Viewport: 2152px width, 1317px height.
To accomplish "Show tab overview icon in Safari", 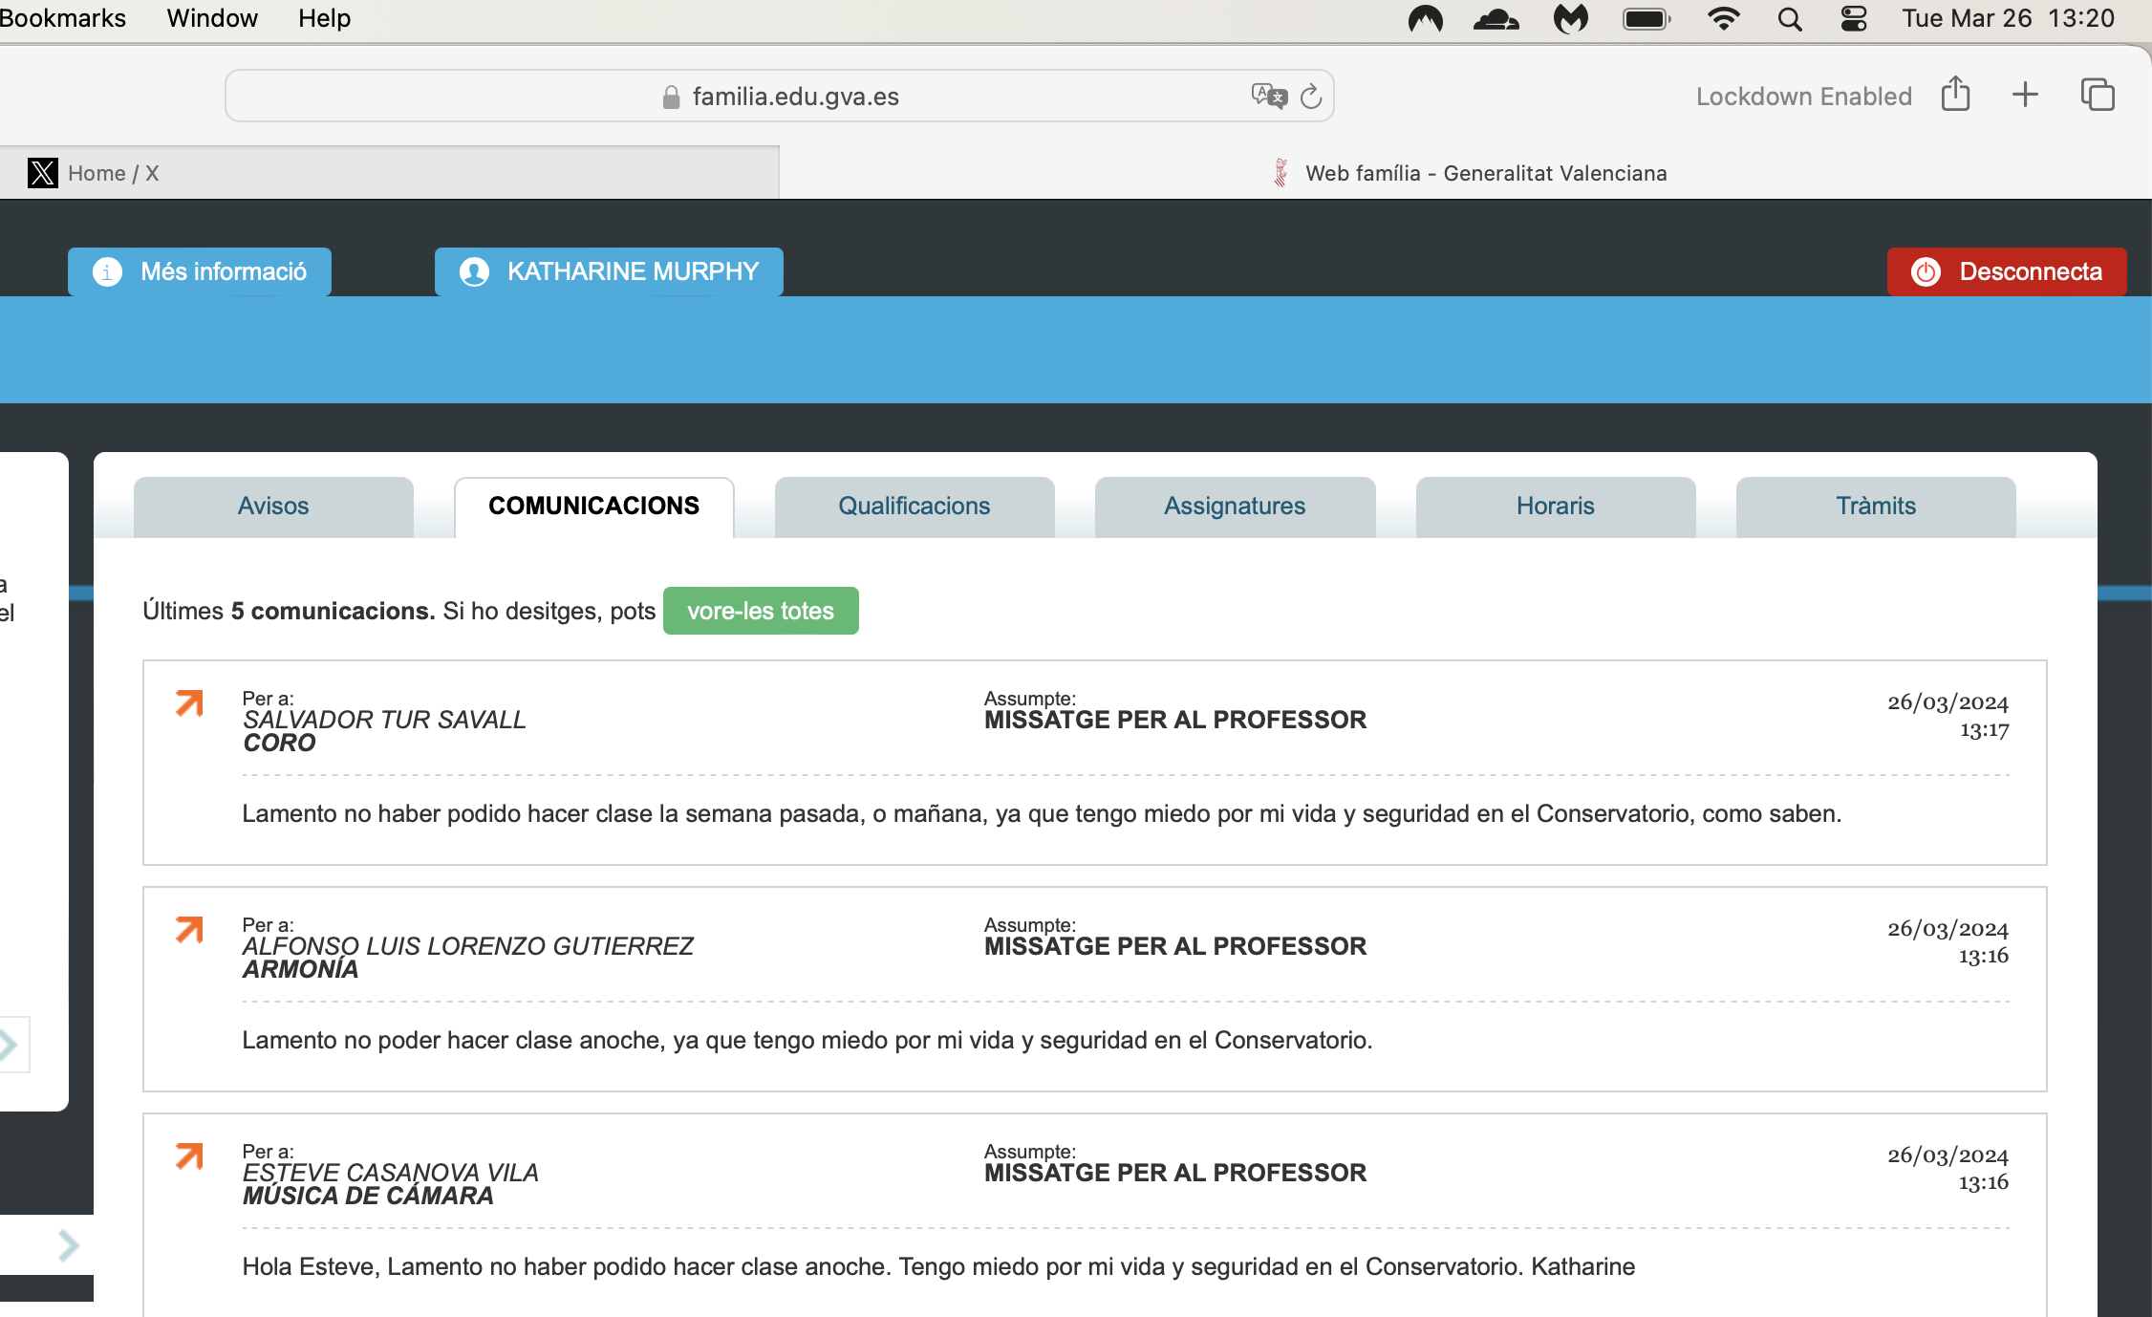I will point(2098,95).
